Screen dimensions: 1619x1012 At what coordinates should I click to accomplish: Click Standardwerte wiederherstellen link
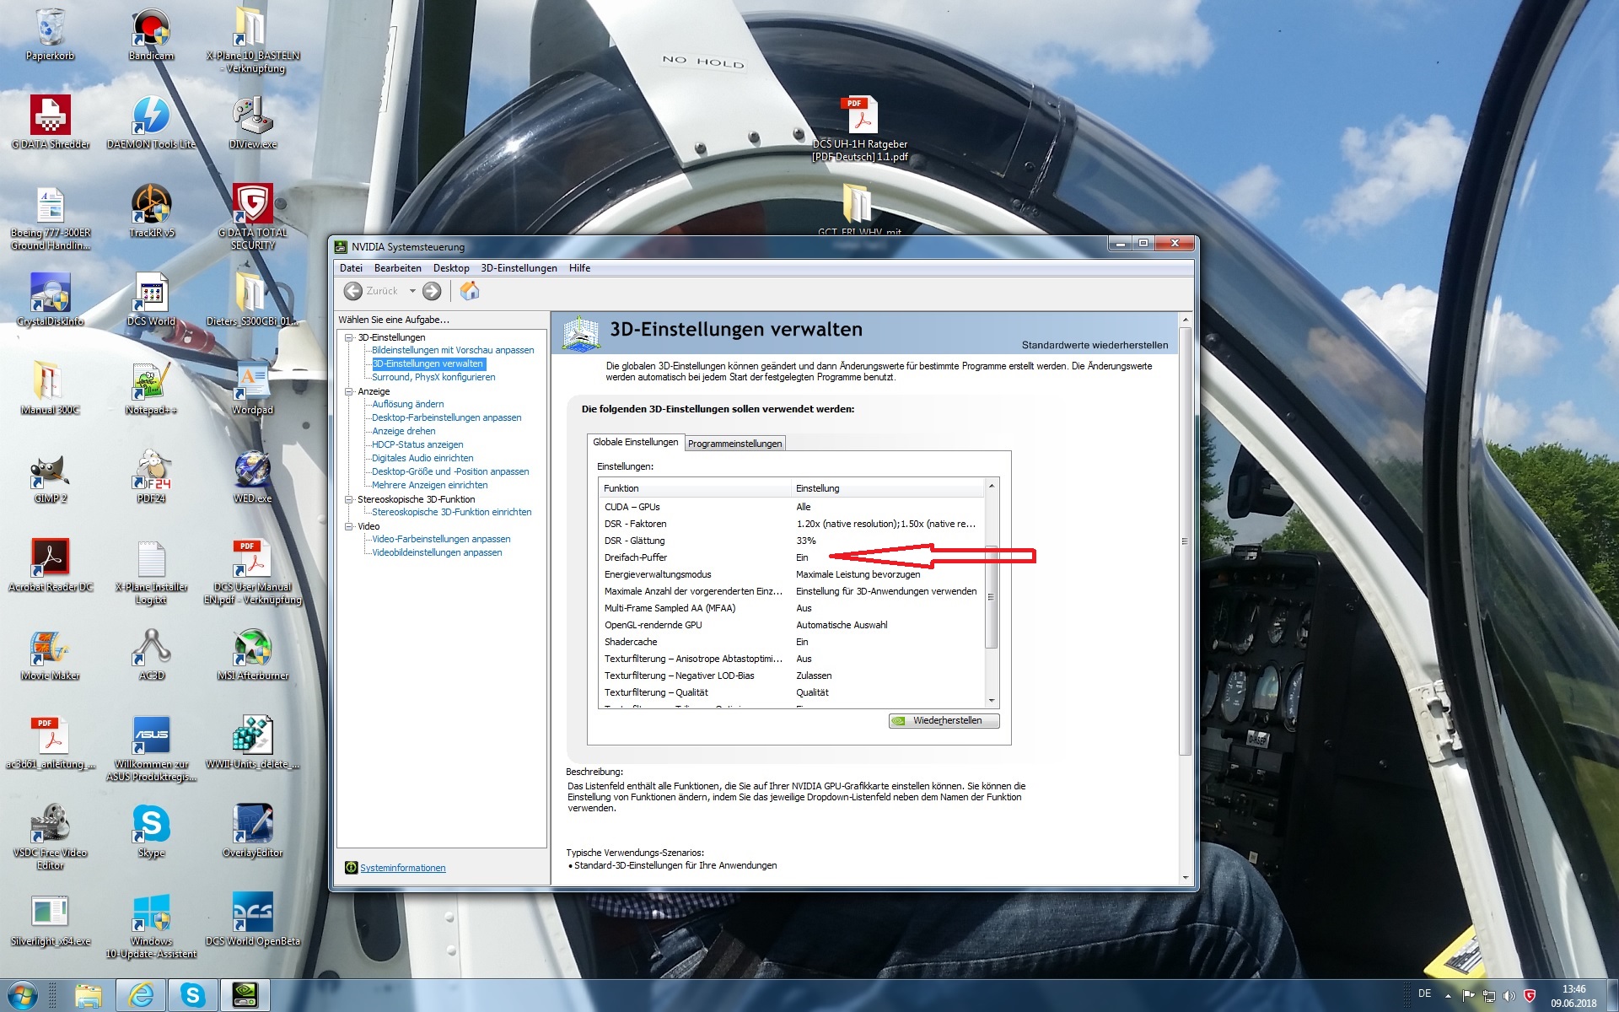pyautogui.click(x=1095, y=345)
